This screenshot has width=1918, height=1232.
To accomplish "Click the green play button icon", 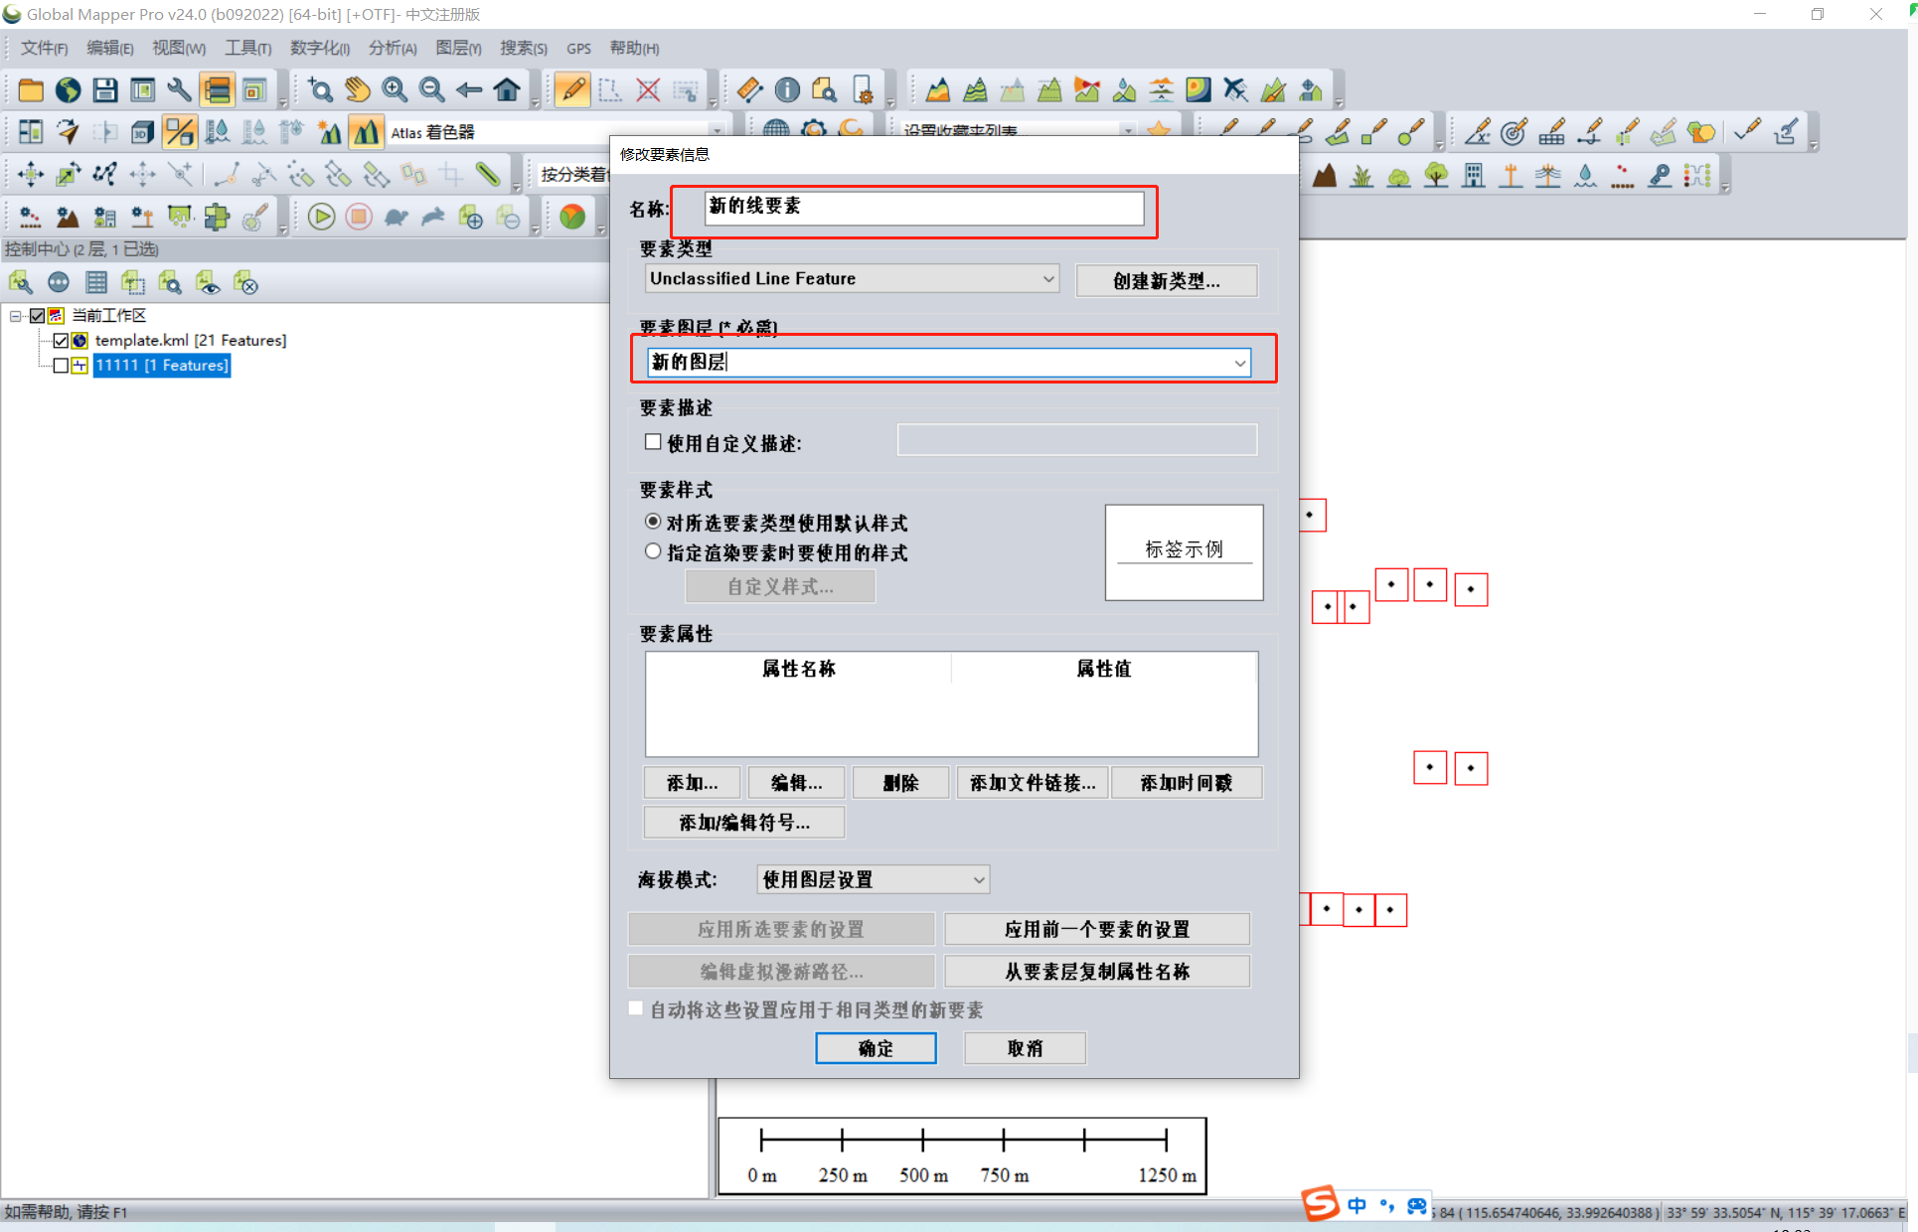I will (321, 217).
